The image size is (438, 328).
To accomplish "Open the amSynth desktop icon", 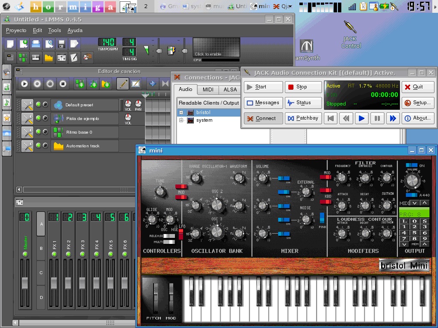I will tap(307, 50).
